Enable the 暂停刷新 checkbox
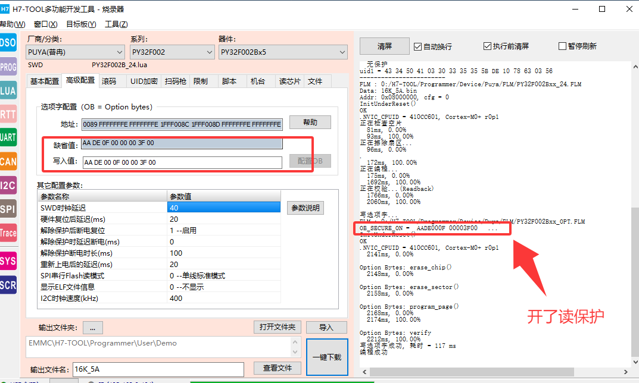639x383 pixels. click(562, 46)
